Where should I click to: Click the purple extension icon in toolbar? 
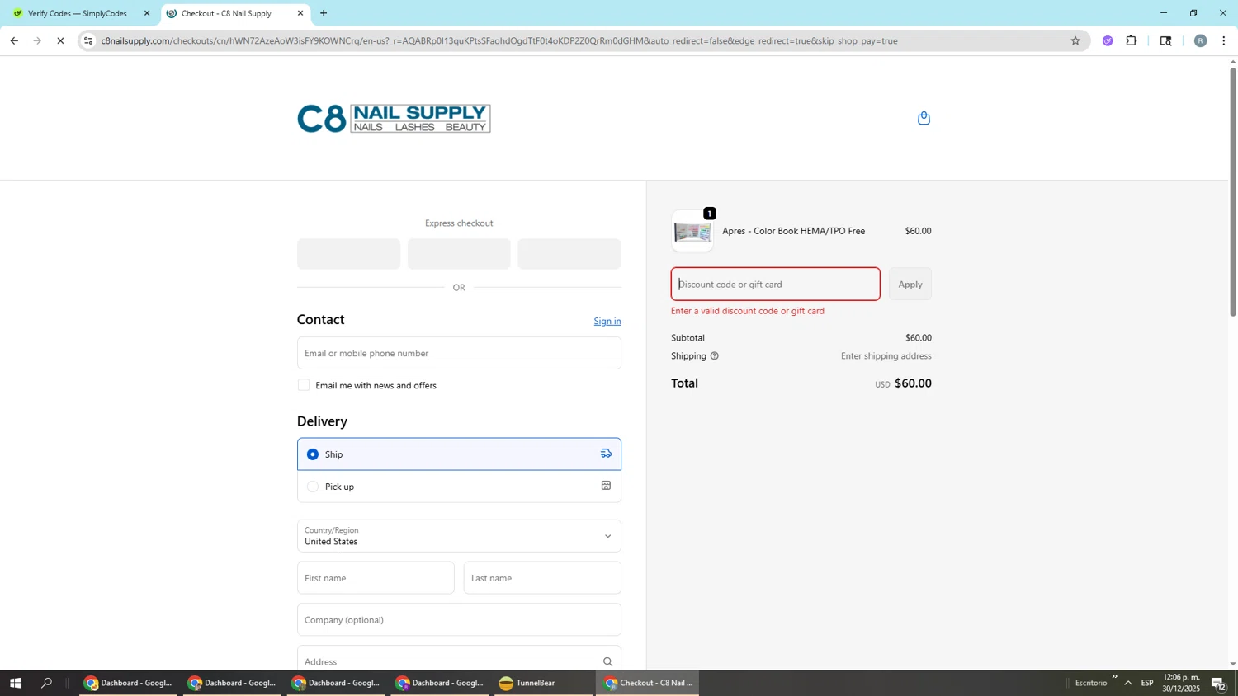1108,40
